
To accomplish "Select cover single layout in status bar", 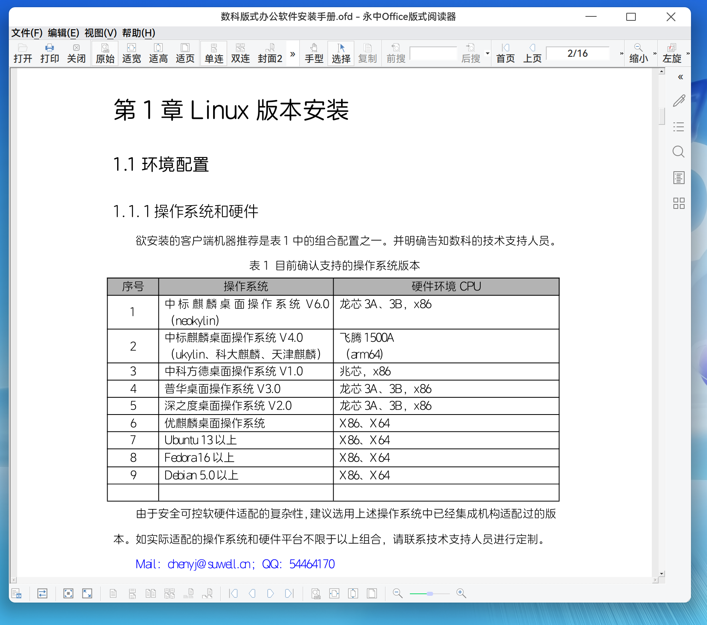I will click(x=189, y=593).
